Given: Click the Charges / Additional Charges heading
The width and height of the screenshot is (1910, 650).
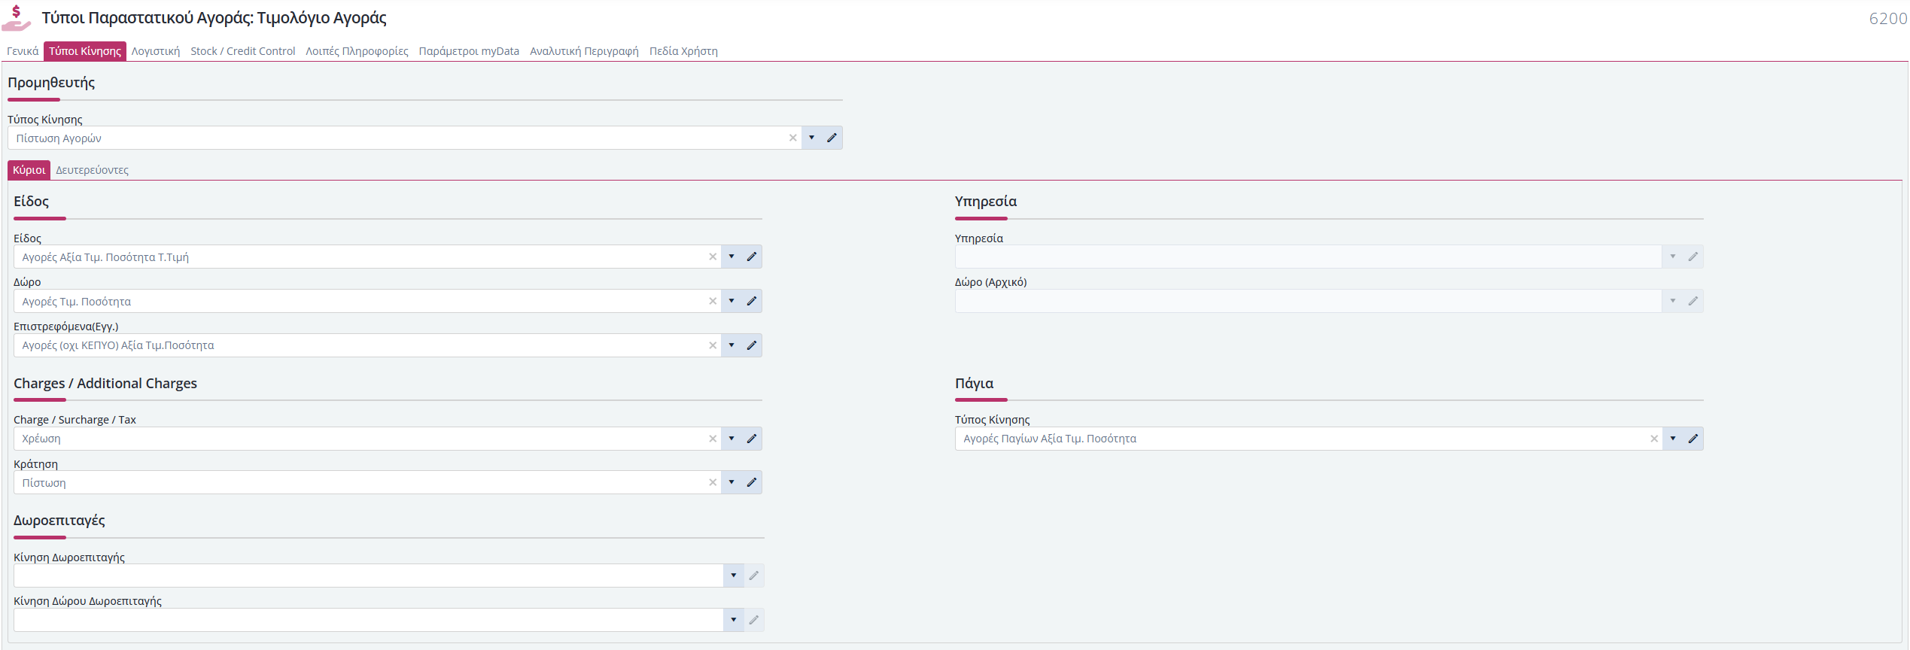Looking at the screenshot, I should point(105,383).
